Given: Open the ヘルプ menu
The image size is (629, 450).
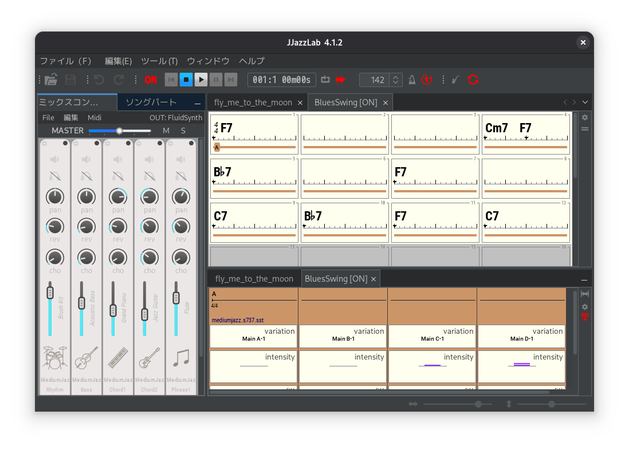Looking at the screenshot, I should tap(252, 61).
